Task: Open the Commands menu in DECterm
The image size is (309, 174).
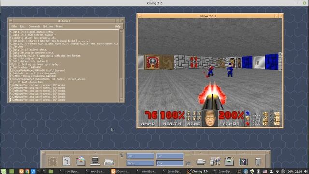Action: tap(34, 26)
